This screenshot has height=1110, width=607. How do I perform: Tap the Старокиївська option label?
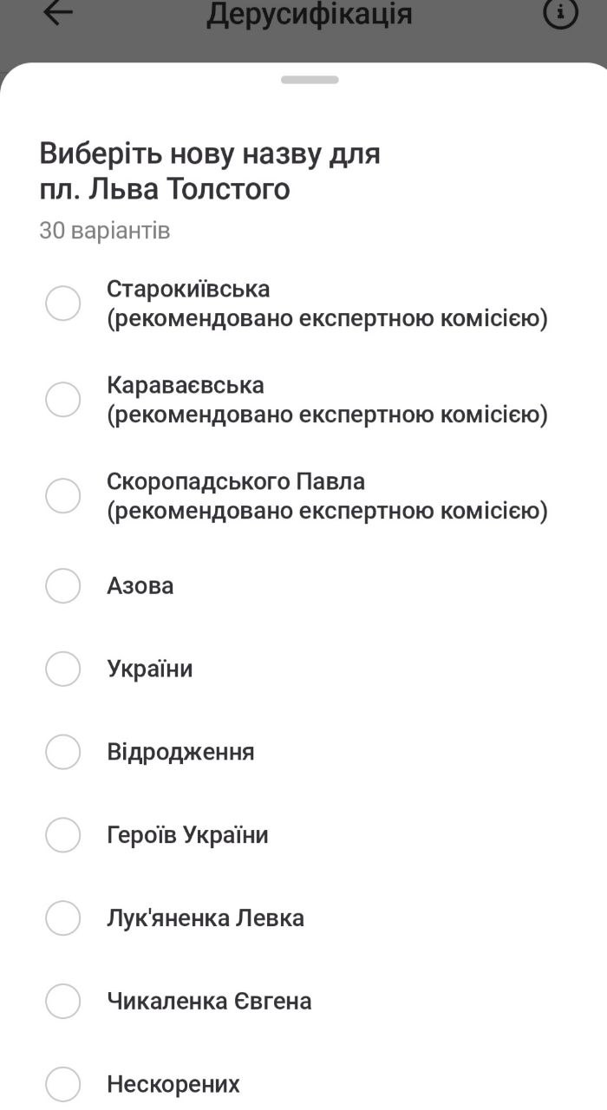(x=188, y=289)
